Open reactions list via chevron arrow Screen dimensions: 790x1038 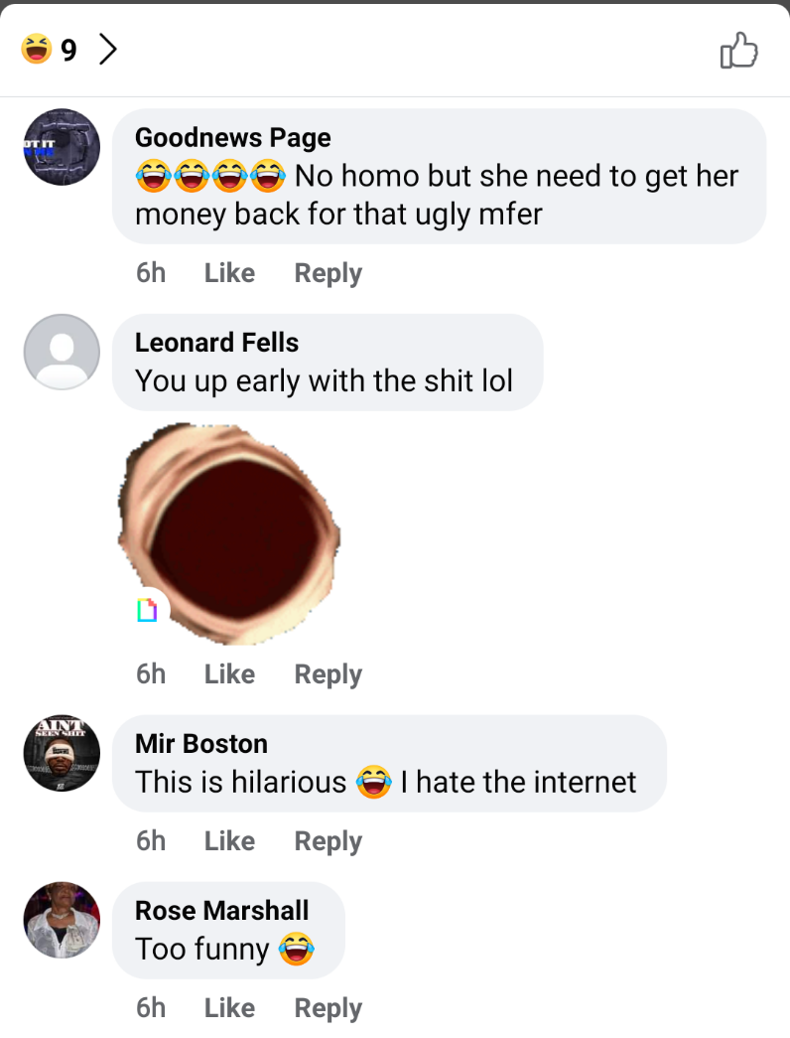coord(108,49)
